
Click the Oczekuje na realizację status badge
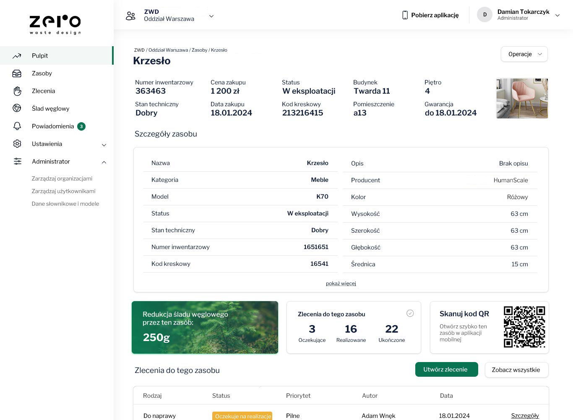click(242, 416)
